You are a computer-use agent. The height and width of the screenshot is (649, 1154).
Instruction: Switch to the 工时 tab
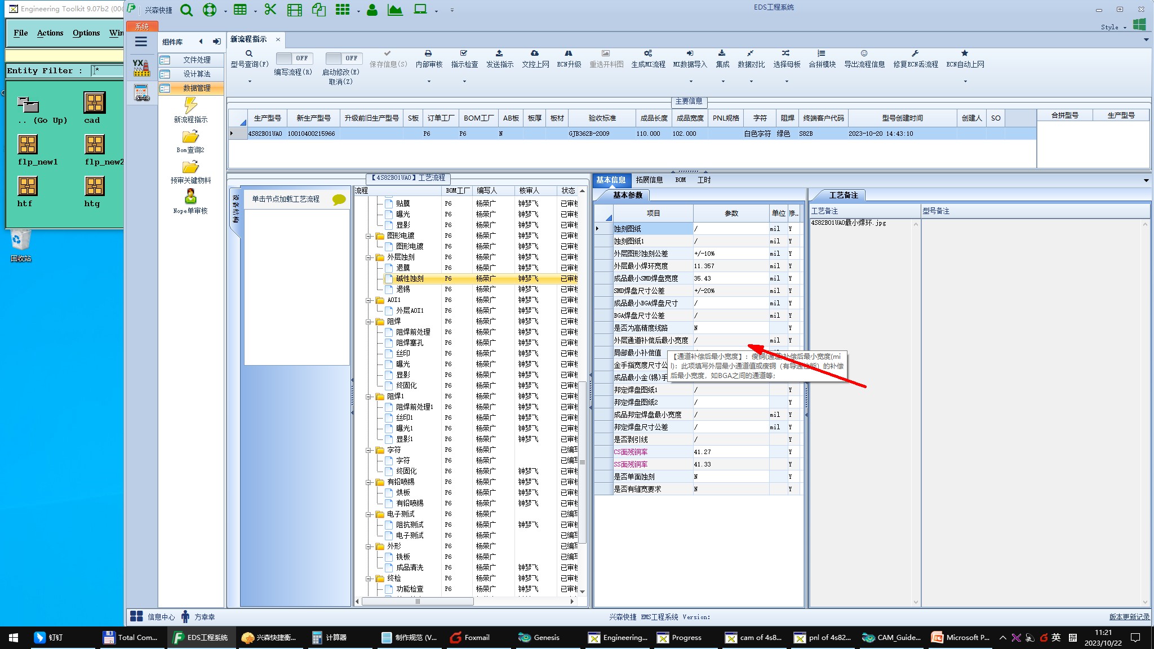click(x=704, y=180)
